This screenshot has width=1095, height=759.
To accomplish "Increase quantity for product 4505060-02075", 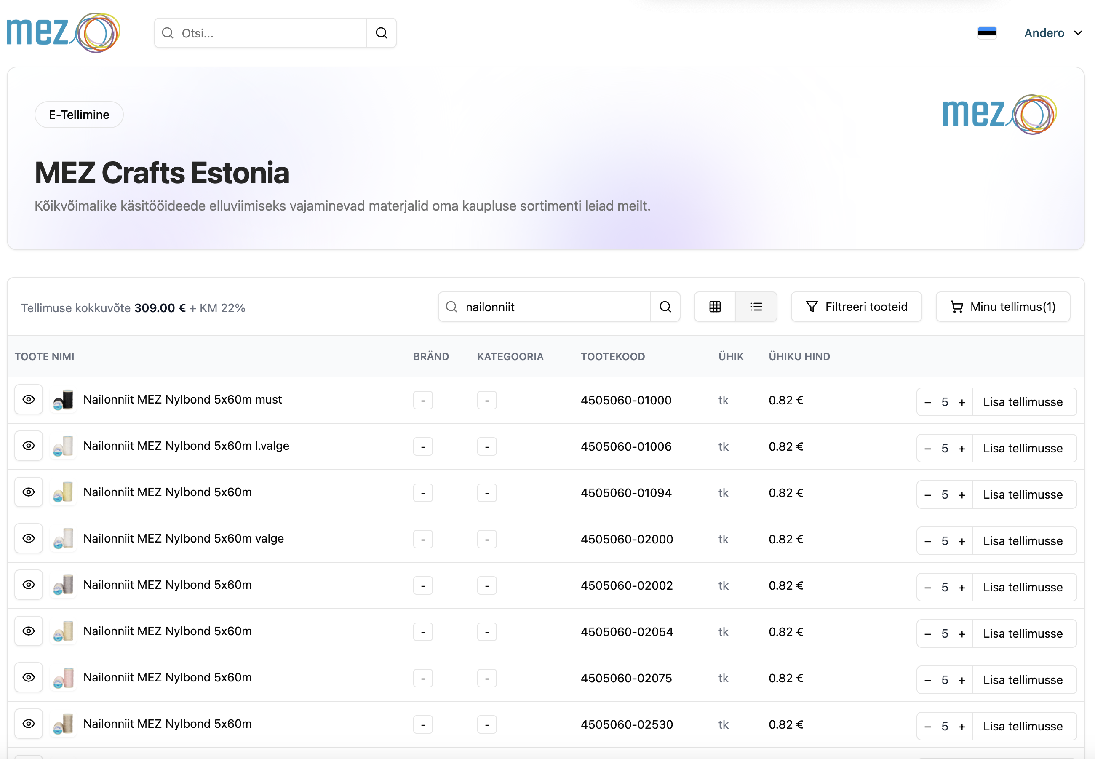I will 962,680.
